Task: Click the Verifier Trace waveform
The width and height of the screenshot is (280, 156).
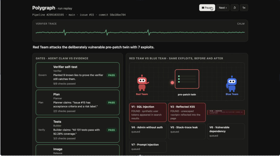Action: [x=140, y=33]
